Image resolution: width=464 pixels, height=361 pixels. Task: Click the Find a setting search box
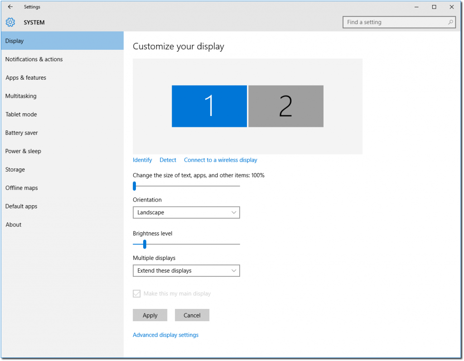(x=394, y=22)
